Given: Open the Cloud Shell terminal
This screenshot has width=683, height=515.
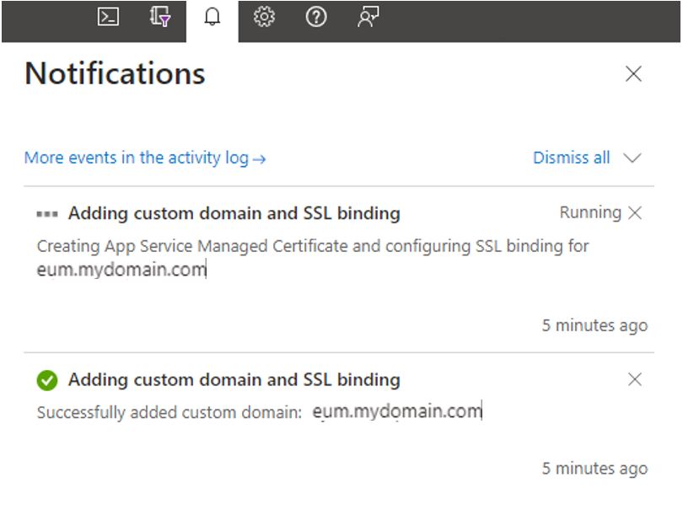Looking at the screenshot, I should click(108, 19).
